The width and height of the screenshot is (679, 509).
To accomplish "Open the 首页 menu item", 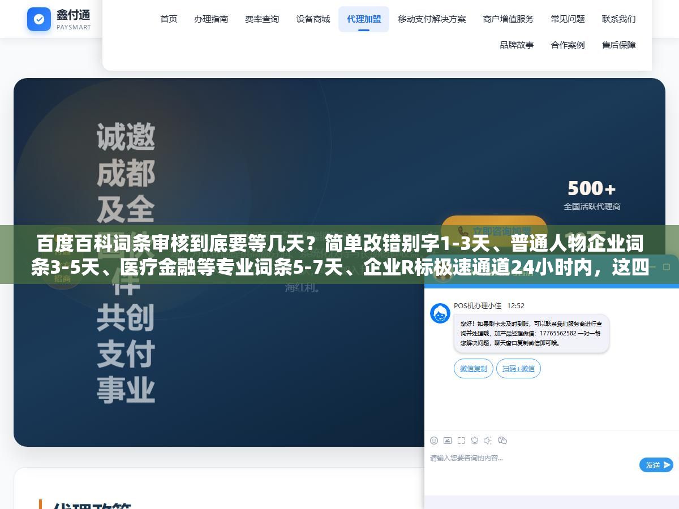I will (x=169, y=19).
